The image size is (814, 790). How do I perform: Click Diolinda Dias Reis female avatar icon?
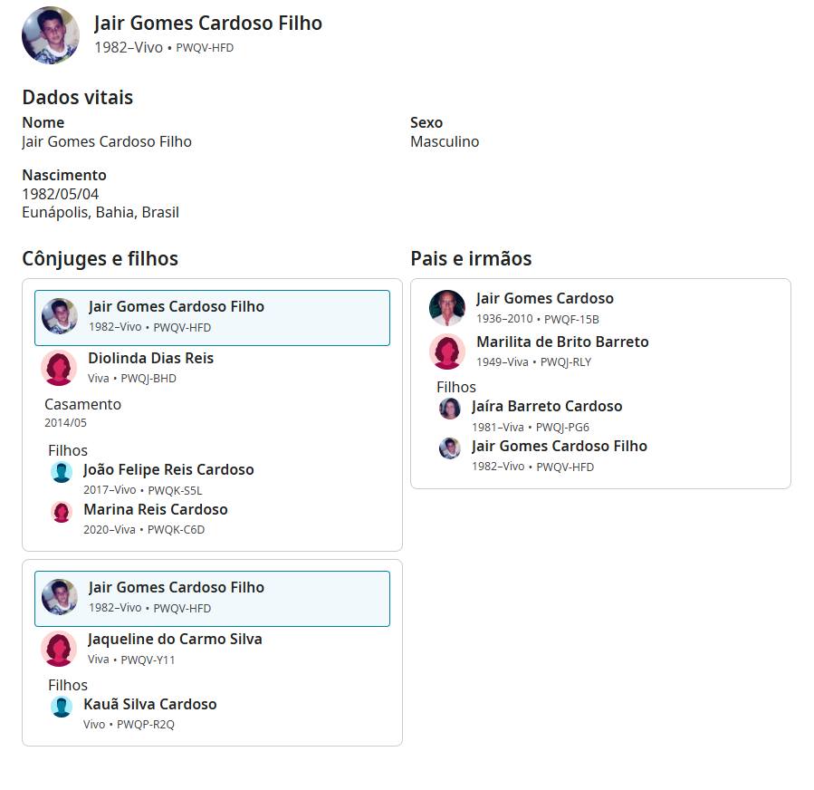tap(59, 368)
